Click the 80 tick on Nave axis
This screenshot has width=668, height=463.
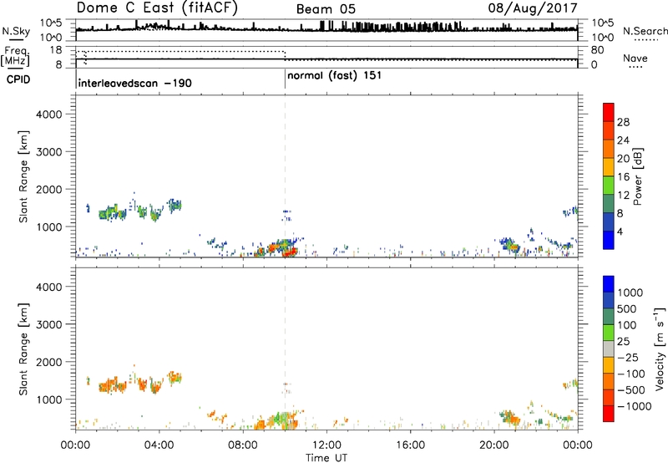point(597,50)
